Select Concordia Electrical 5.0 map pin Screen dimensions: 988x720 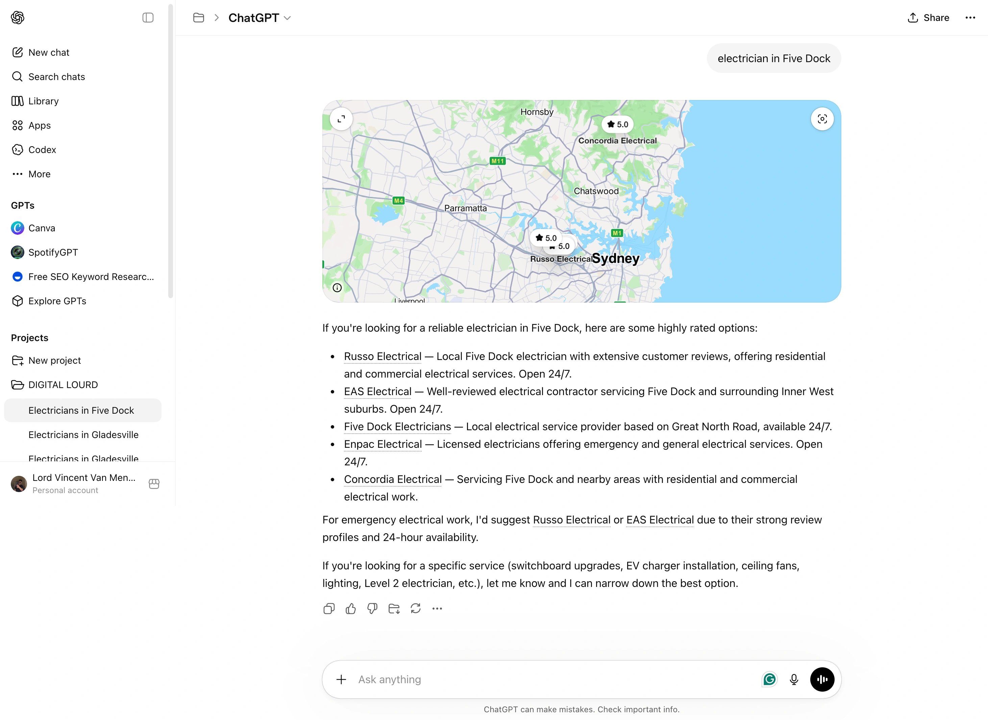617,125
